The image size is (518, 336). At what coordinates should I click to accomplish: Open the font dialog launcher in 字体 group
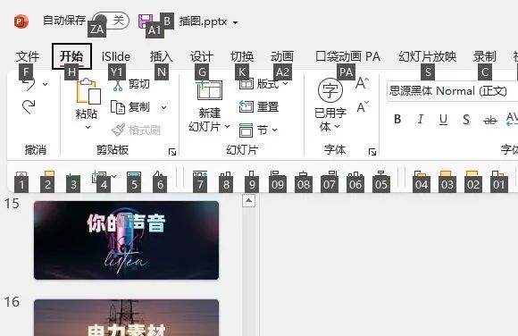click(x=372, y=152)
